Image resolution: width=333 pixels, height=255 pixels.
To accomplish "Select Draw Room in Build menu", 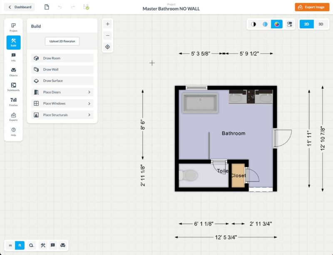I will (x=62, y=58).
